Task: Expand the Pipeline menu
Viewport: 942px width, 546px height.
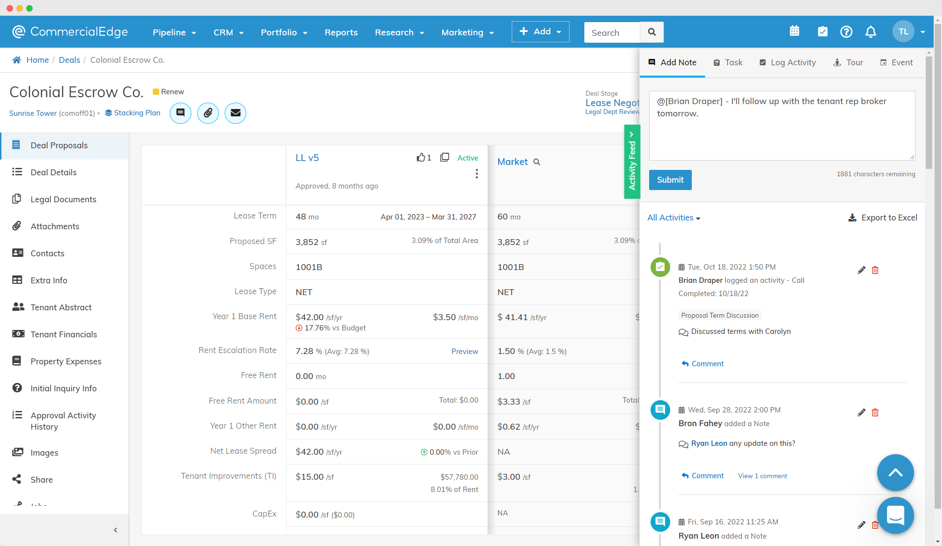Action: point(174,32)
